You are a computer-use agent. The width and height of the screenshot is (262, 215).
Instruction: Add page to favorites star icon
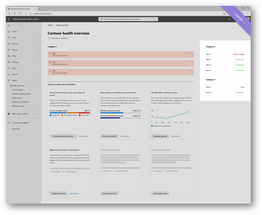pos(224,14)
